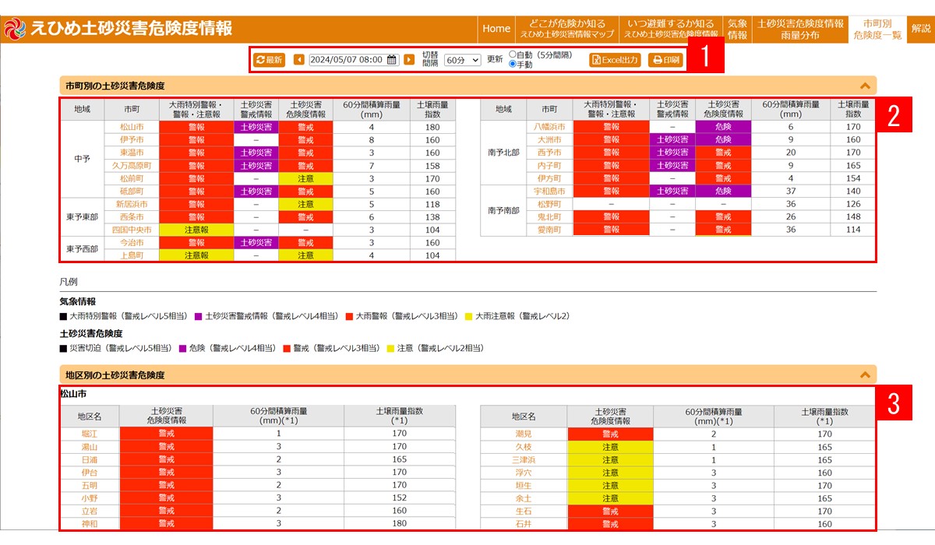The width and height of the screenshot is (935, 545).
Task: Switch to the 気象情報 tab
Action: pos(737,29)
